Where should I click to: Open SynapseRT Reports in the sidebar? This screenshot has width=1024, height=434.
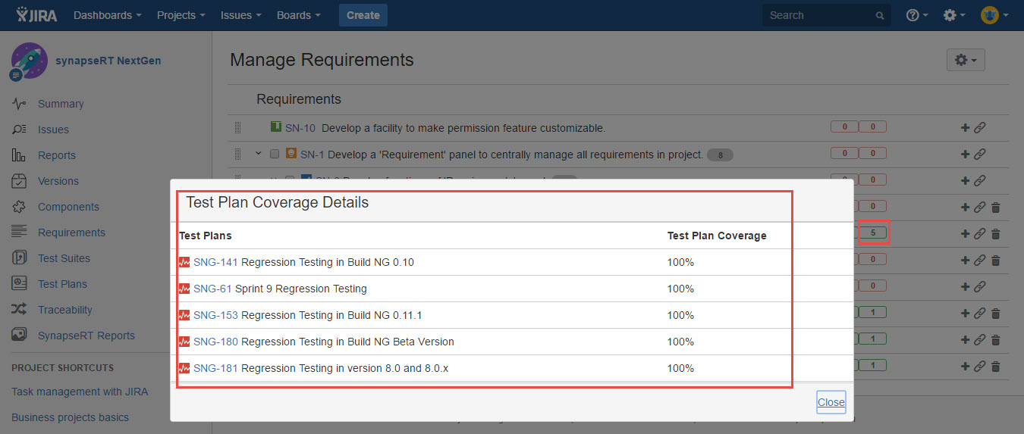coord(86,336)
